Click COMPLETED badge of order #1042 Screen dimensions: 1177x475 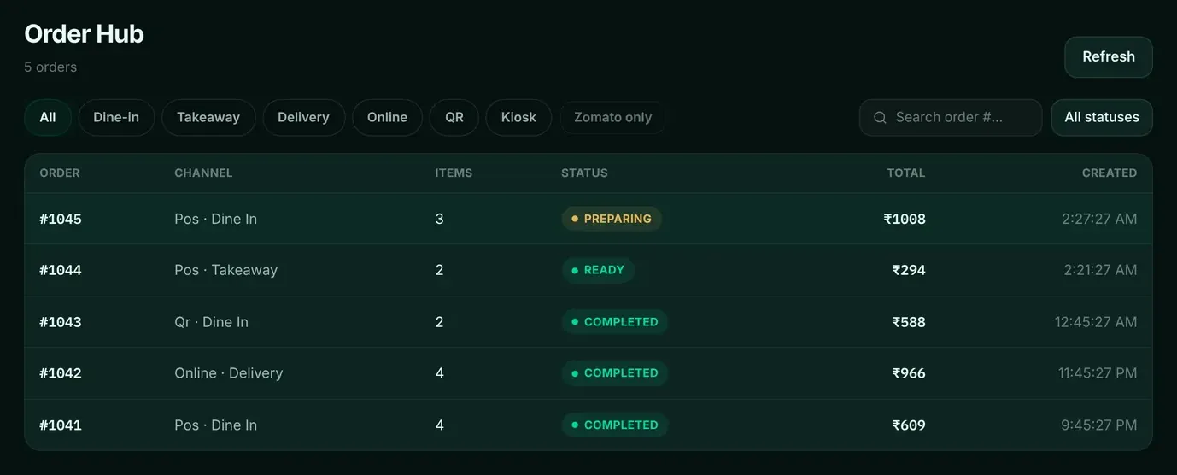point(614,373)
